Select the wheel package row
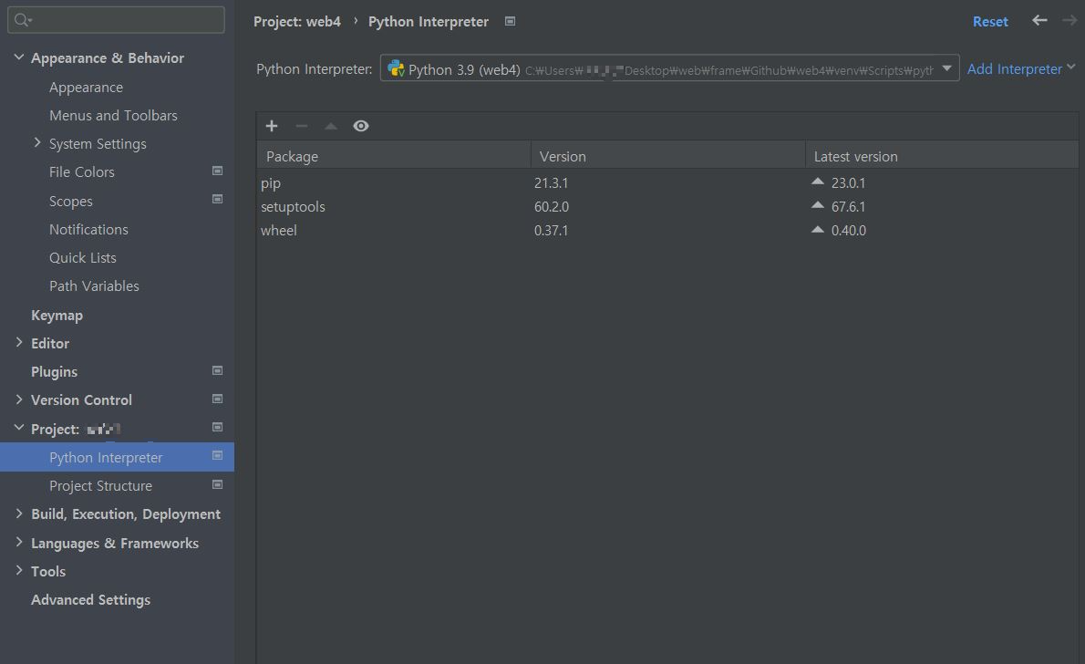 667,230
